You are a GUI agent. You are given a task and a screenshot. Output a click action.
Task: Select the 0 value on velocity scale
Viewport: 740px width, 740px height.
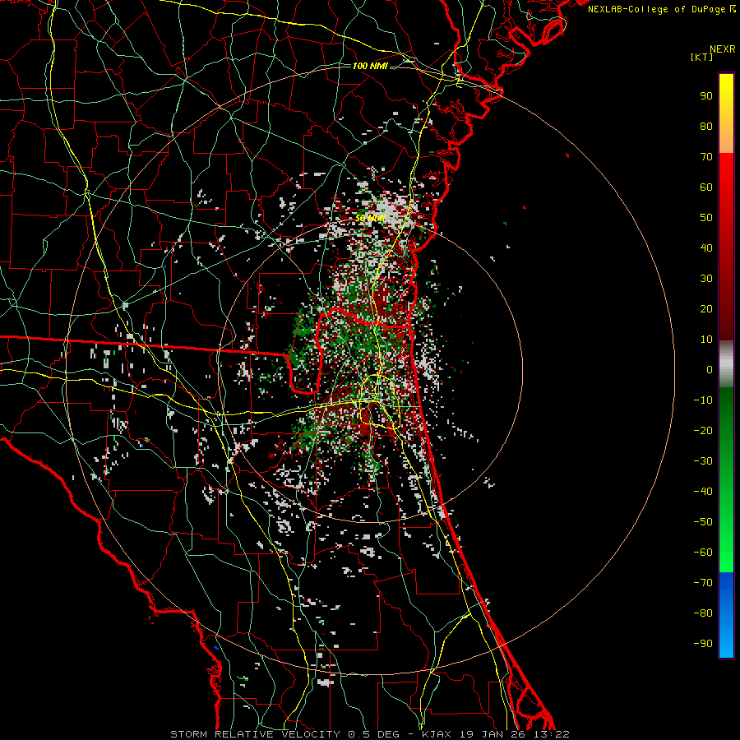(710, 369)
